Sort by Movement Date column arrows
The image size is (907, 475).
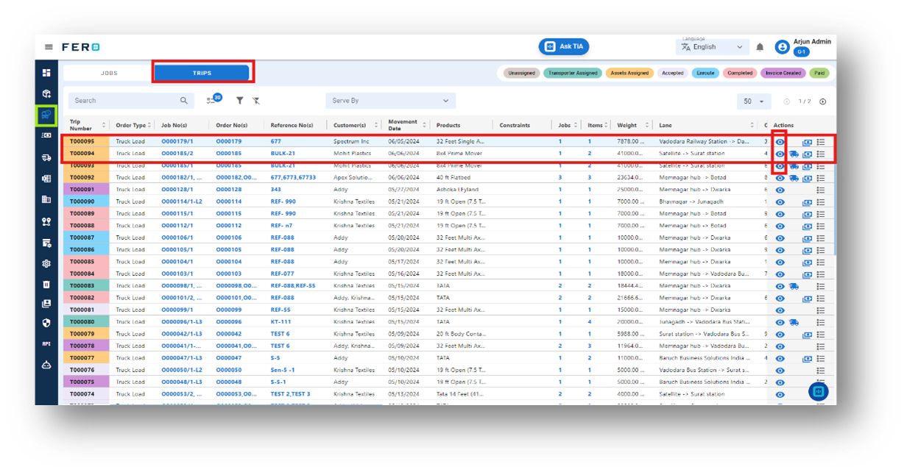coord(425,125)
